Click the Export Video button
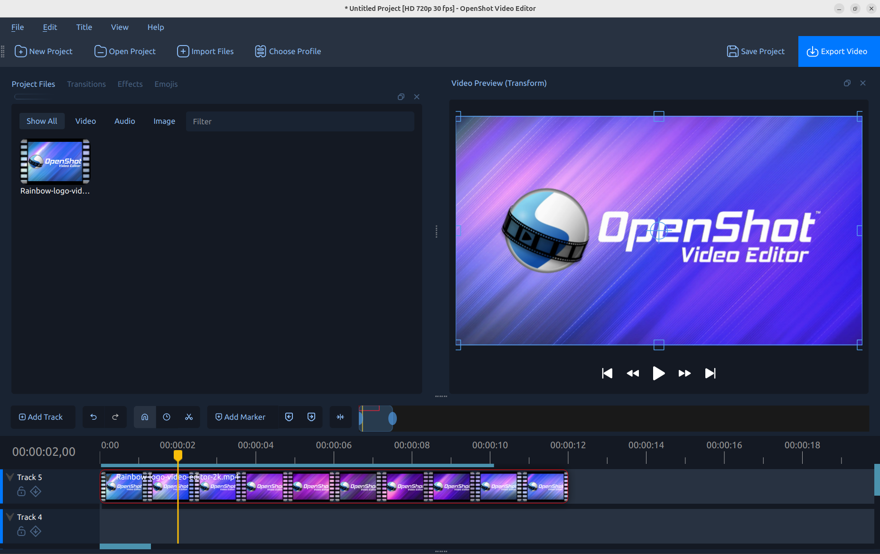The height and width of the screenshot is (554, 880). pos(838,51)
